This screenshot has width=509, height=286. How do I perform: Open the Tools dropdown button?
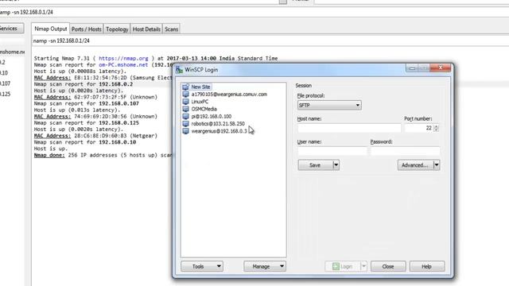pos(202,266)
